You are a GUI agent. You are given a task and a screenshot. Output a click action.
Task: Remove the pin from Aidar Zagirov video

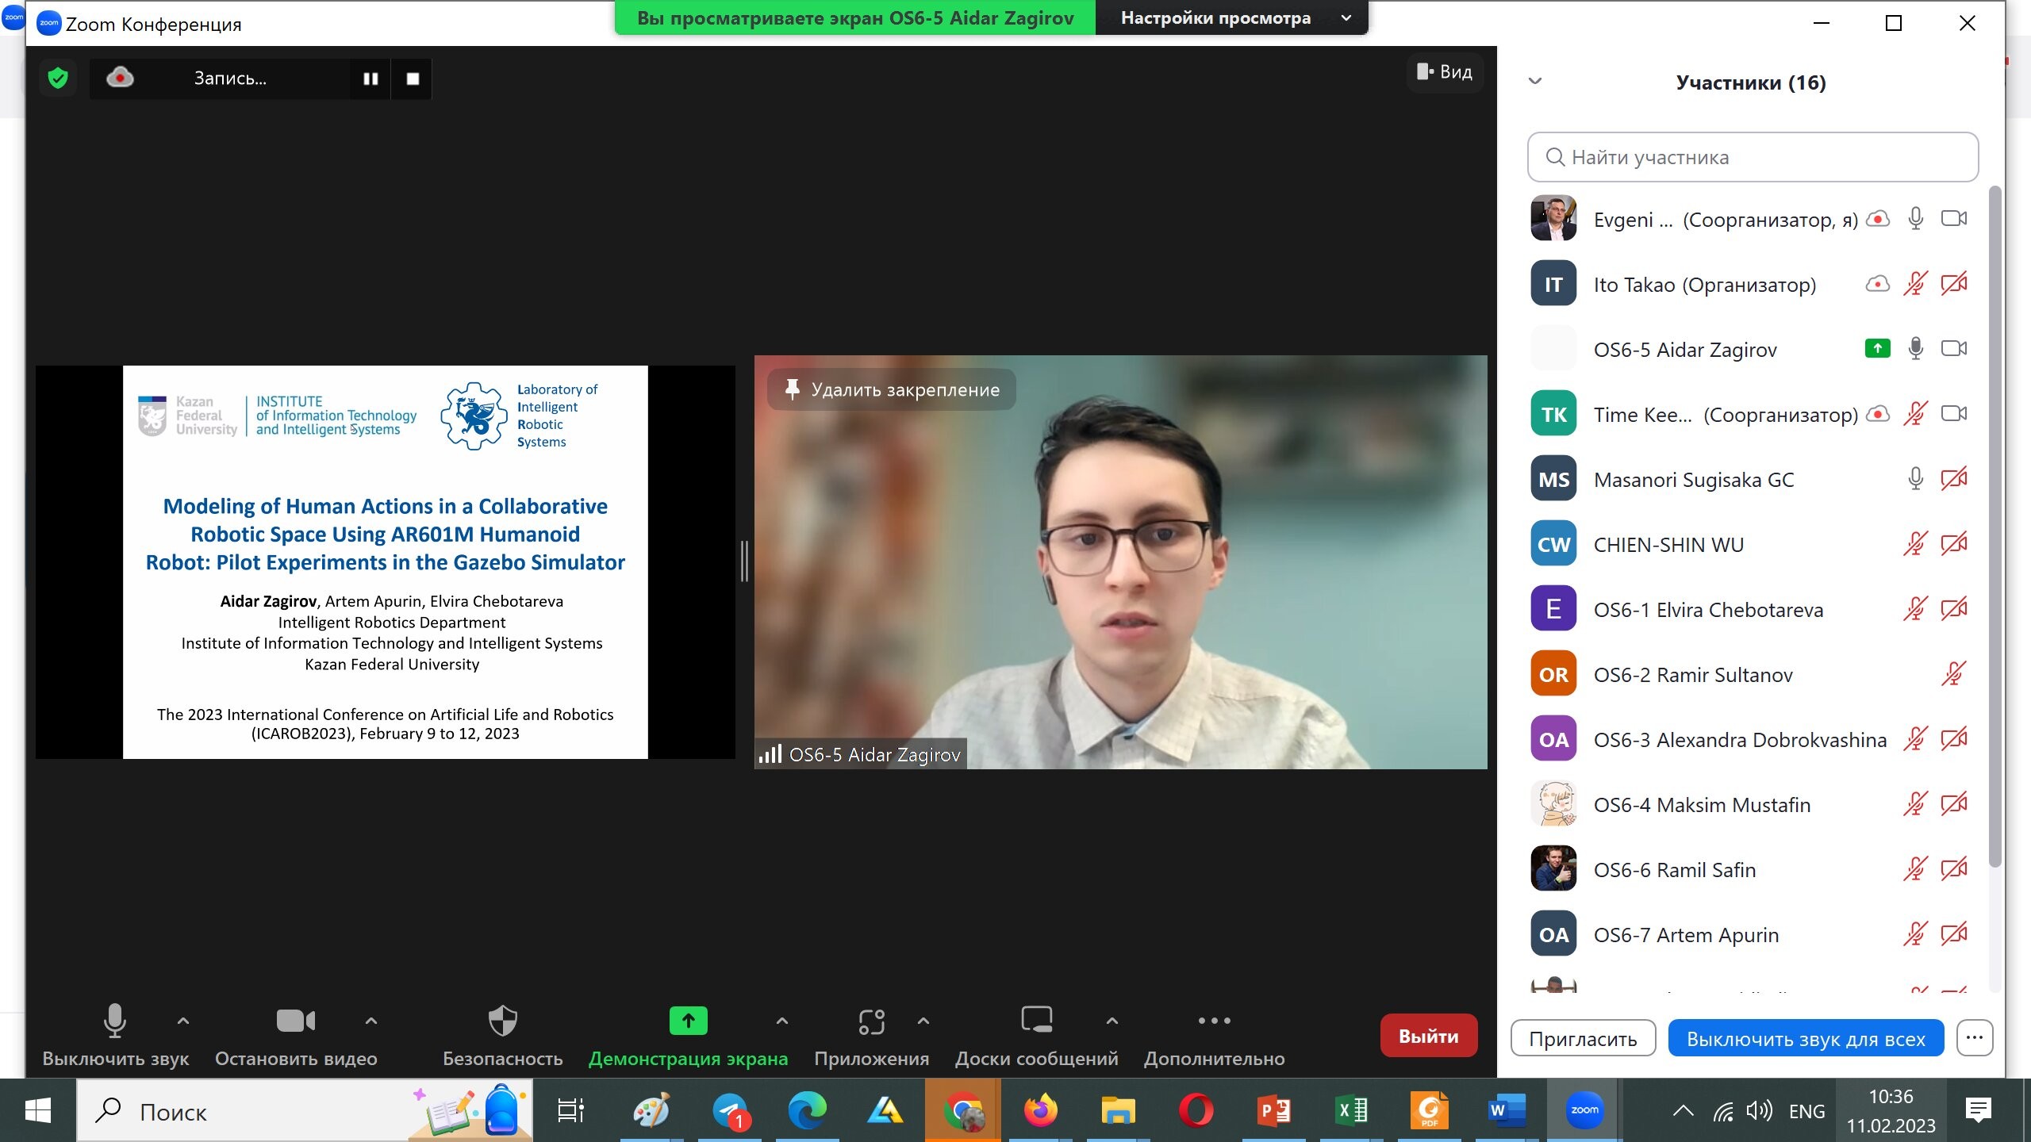[892, 389]
